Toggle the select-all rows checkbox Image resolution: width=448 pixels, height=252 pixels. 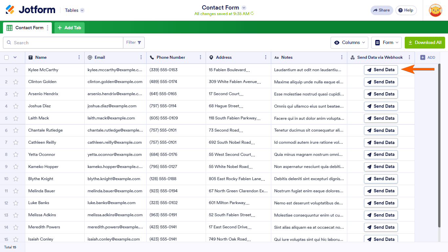click(x=7, y=57)
